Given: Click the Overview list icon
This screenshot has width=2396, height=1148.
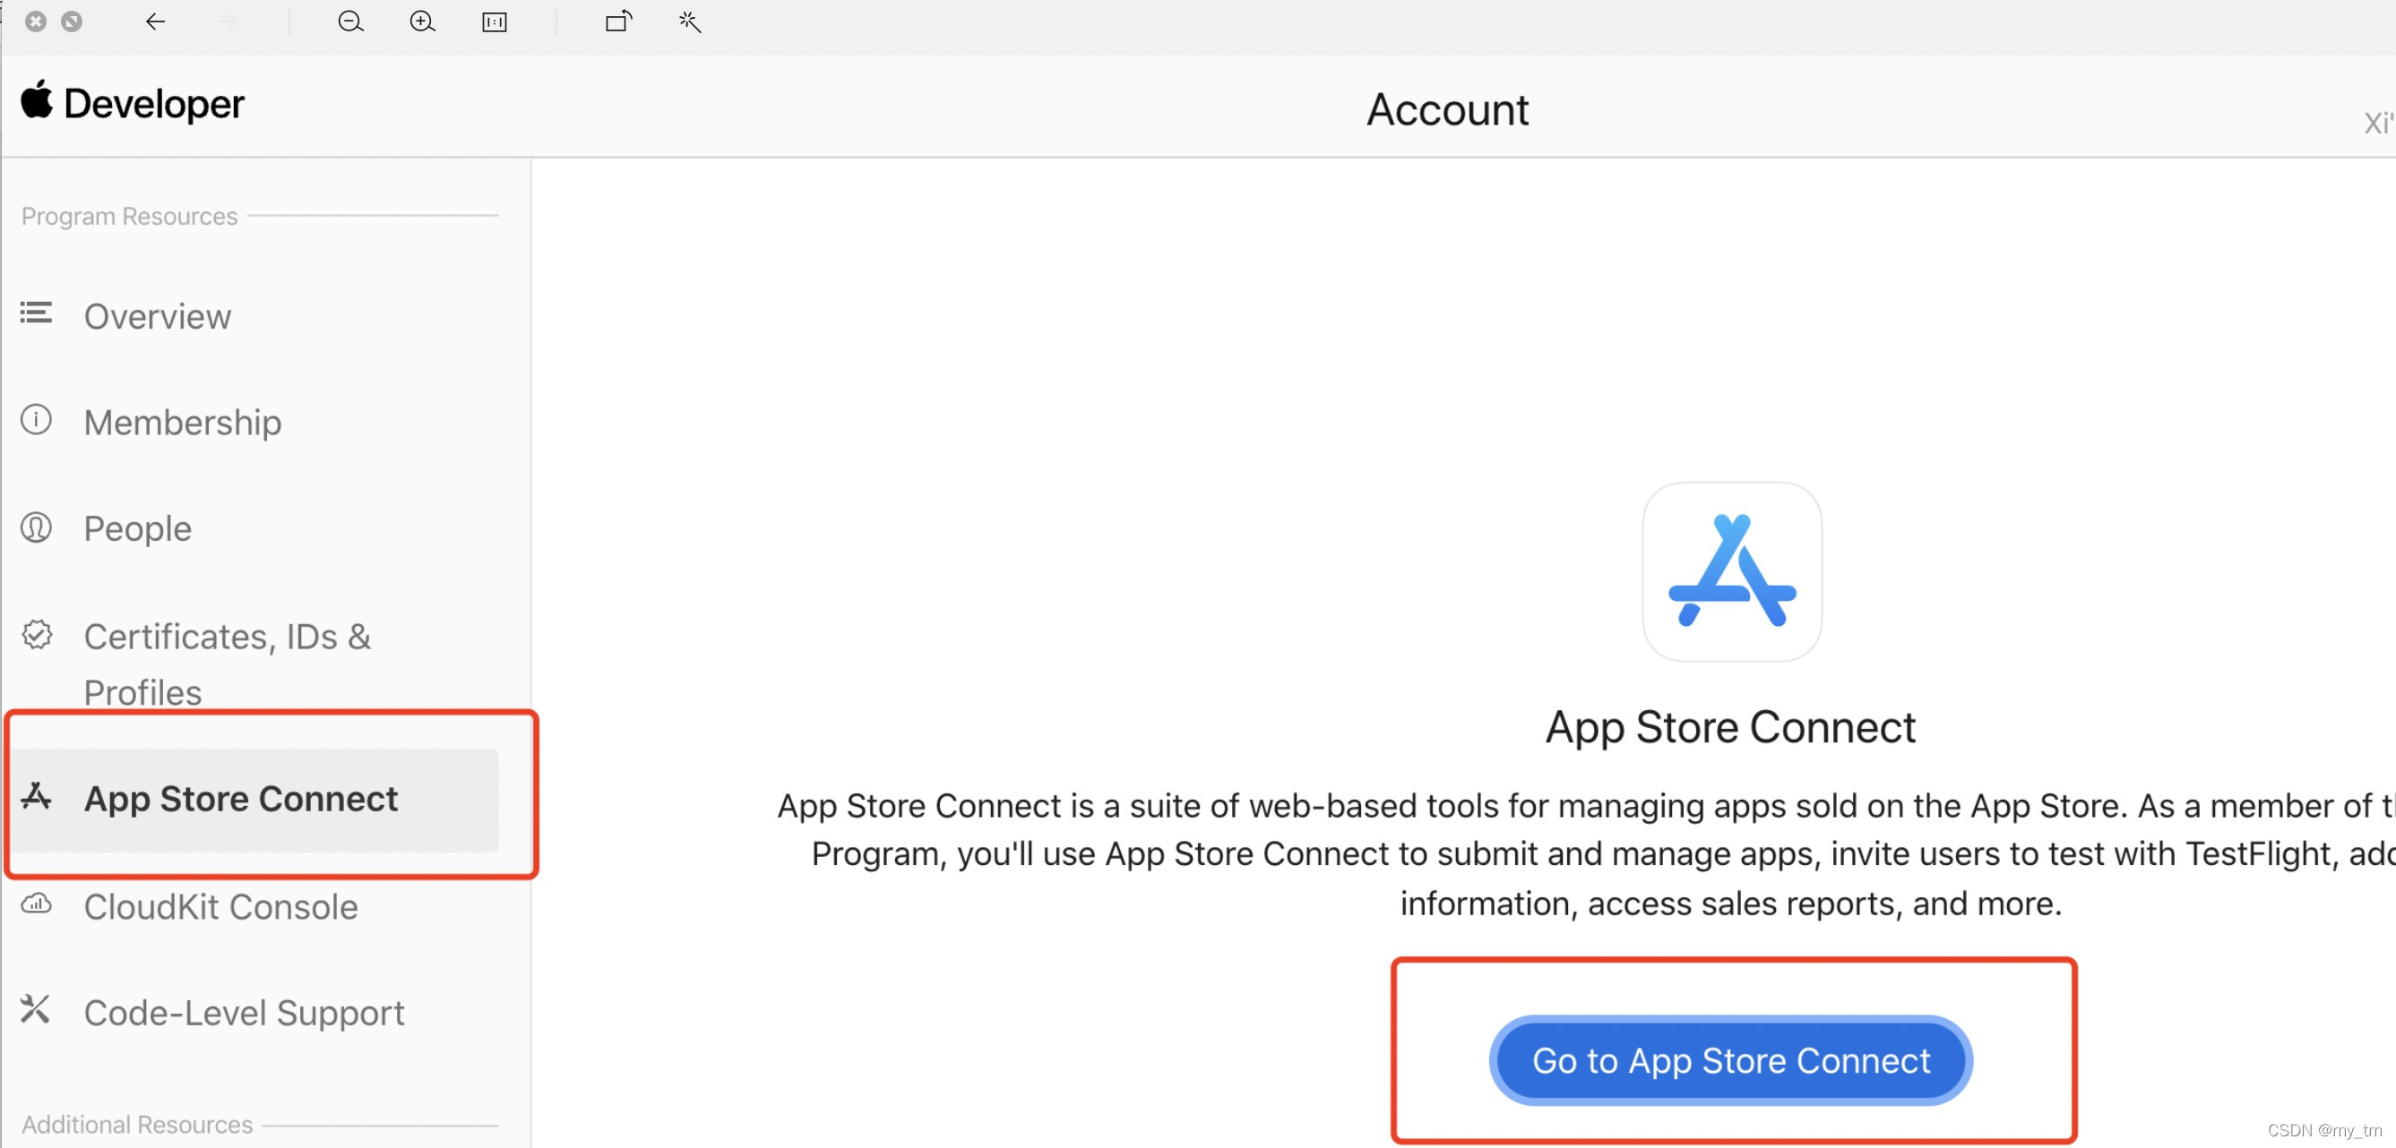Looking at the screenshot, I should [36, 313].
